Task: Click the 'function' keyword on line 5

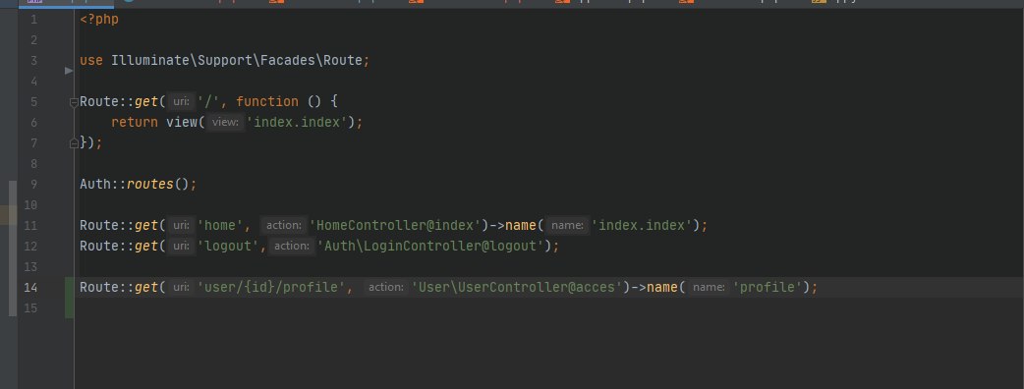Action: coord(267,101)
